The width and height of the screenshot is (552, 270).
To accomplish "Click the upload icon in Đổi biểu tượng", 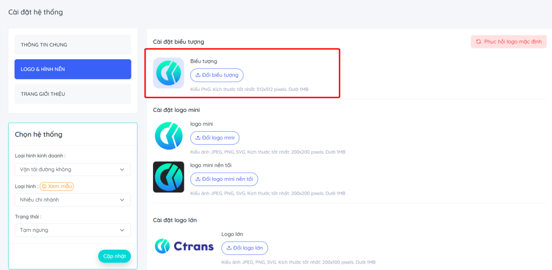I will pyautogui.click(x=198, y=75).
